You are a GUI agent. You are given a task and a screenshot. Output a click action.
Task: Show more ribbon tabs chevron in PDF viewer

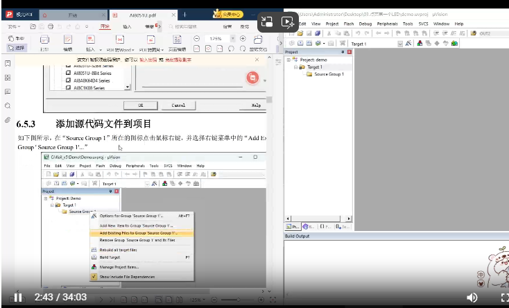[159, 26]
